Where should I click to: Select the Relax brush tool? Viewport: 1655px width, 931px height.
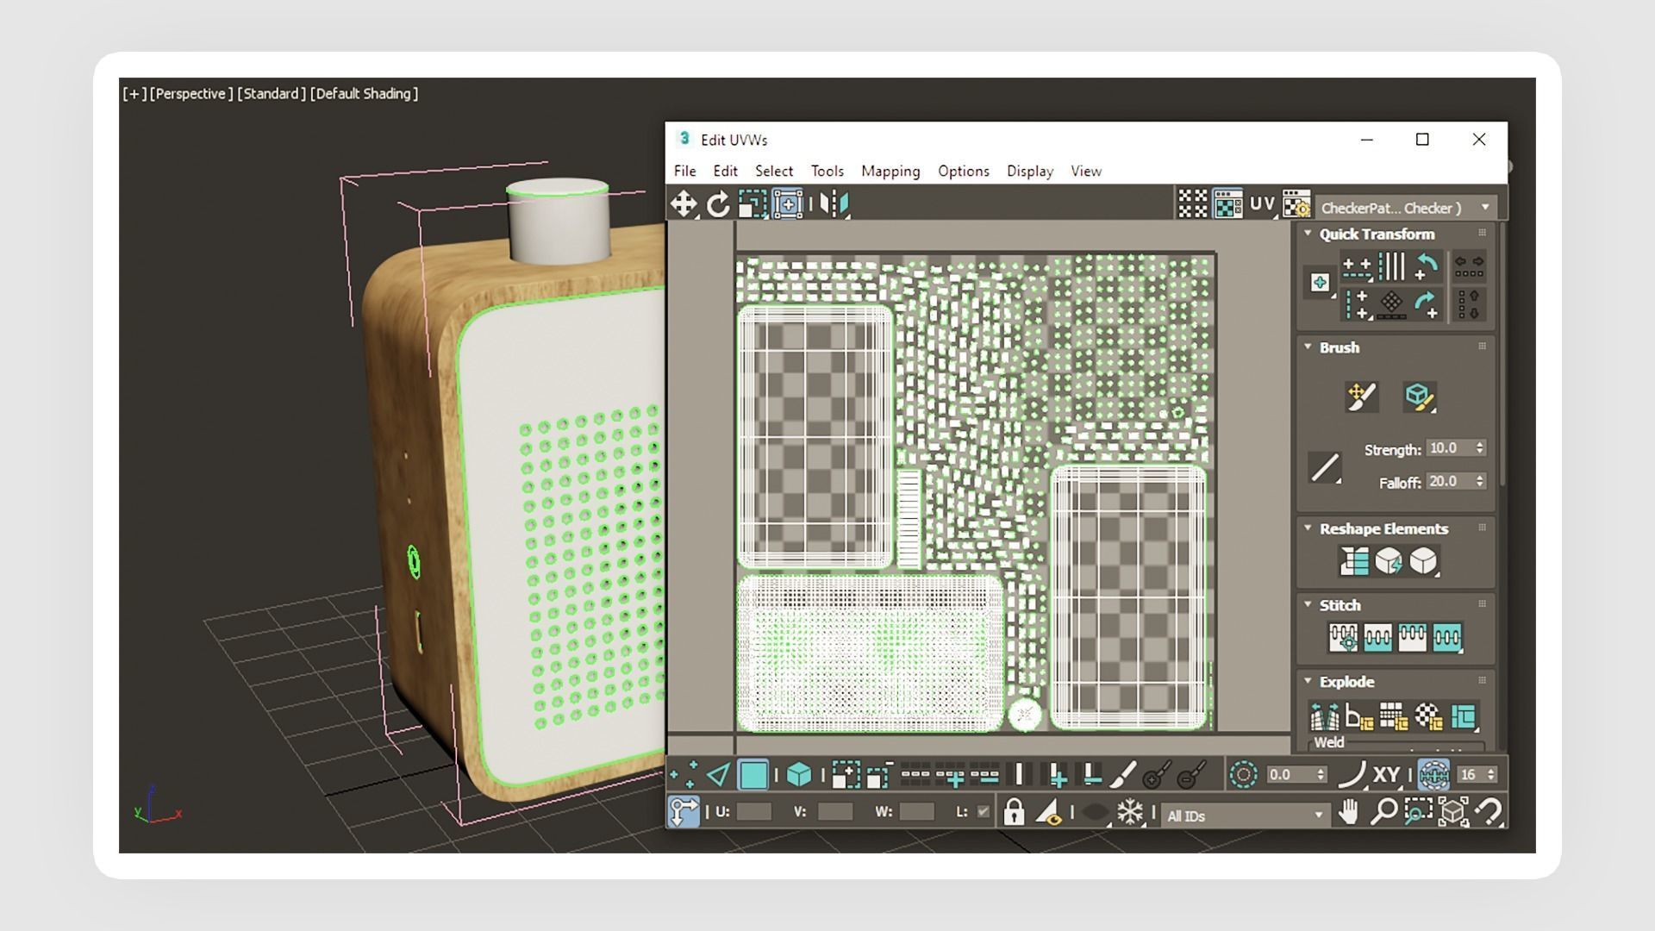pyautogui.click(x=1418, y=397)
